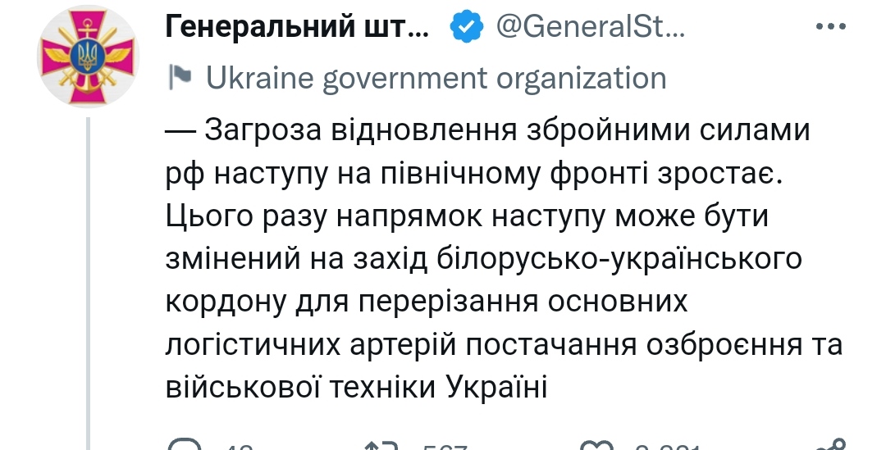This screenshot has height=450, width=886.
Task: Click the retweet arrows icon
Action: (x=382, y=445)
